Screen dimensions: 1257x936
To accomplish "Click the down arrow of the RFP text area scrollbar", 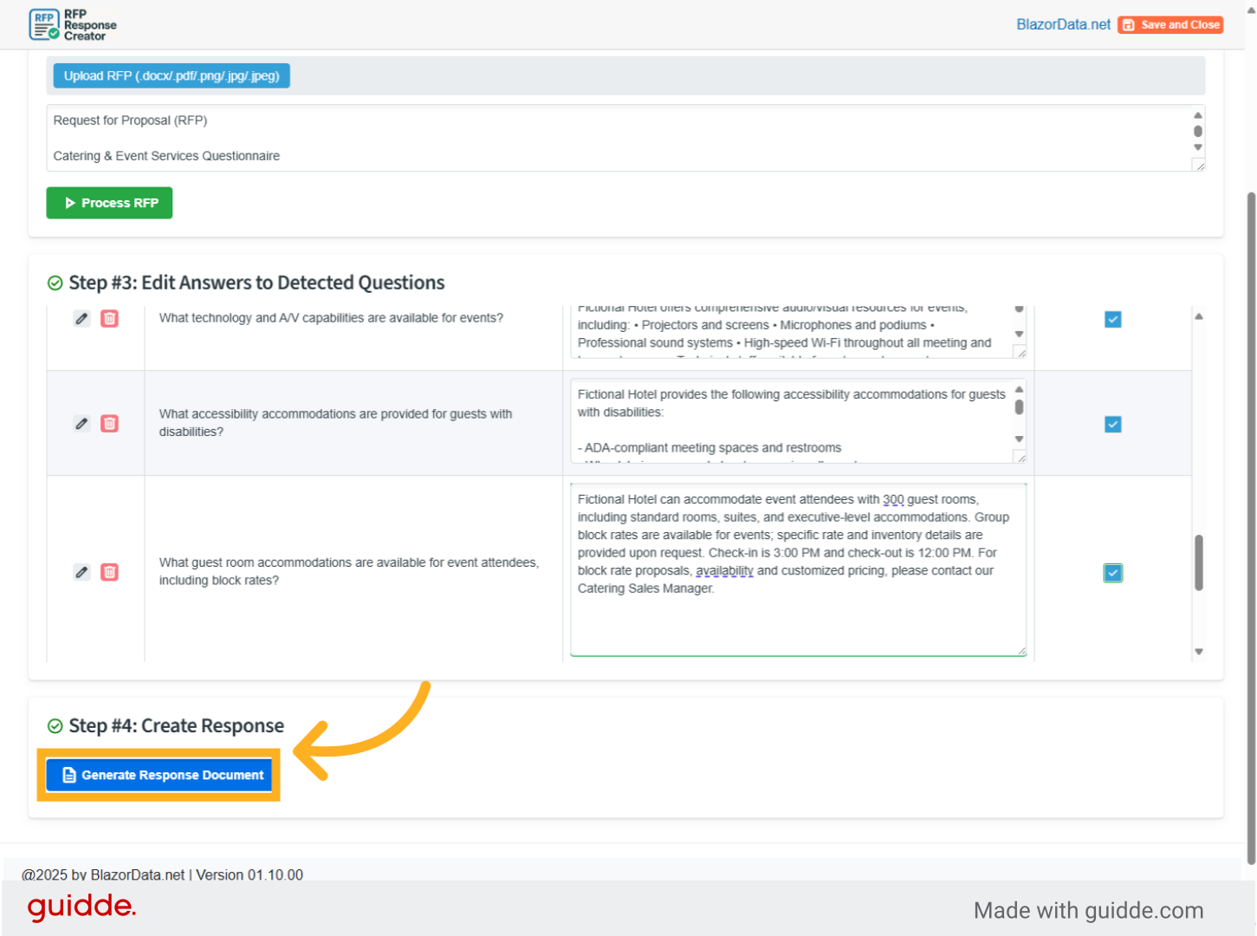I will [x=1198, y=147].
